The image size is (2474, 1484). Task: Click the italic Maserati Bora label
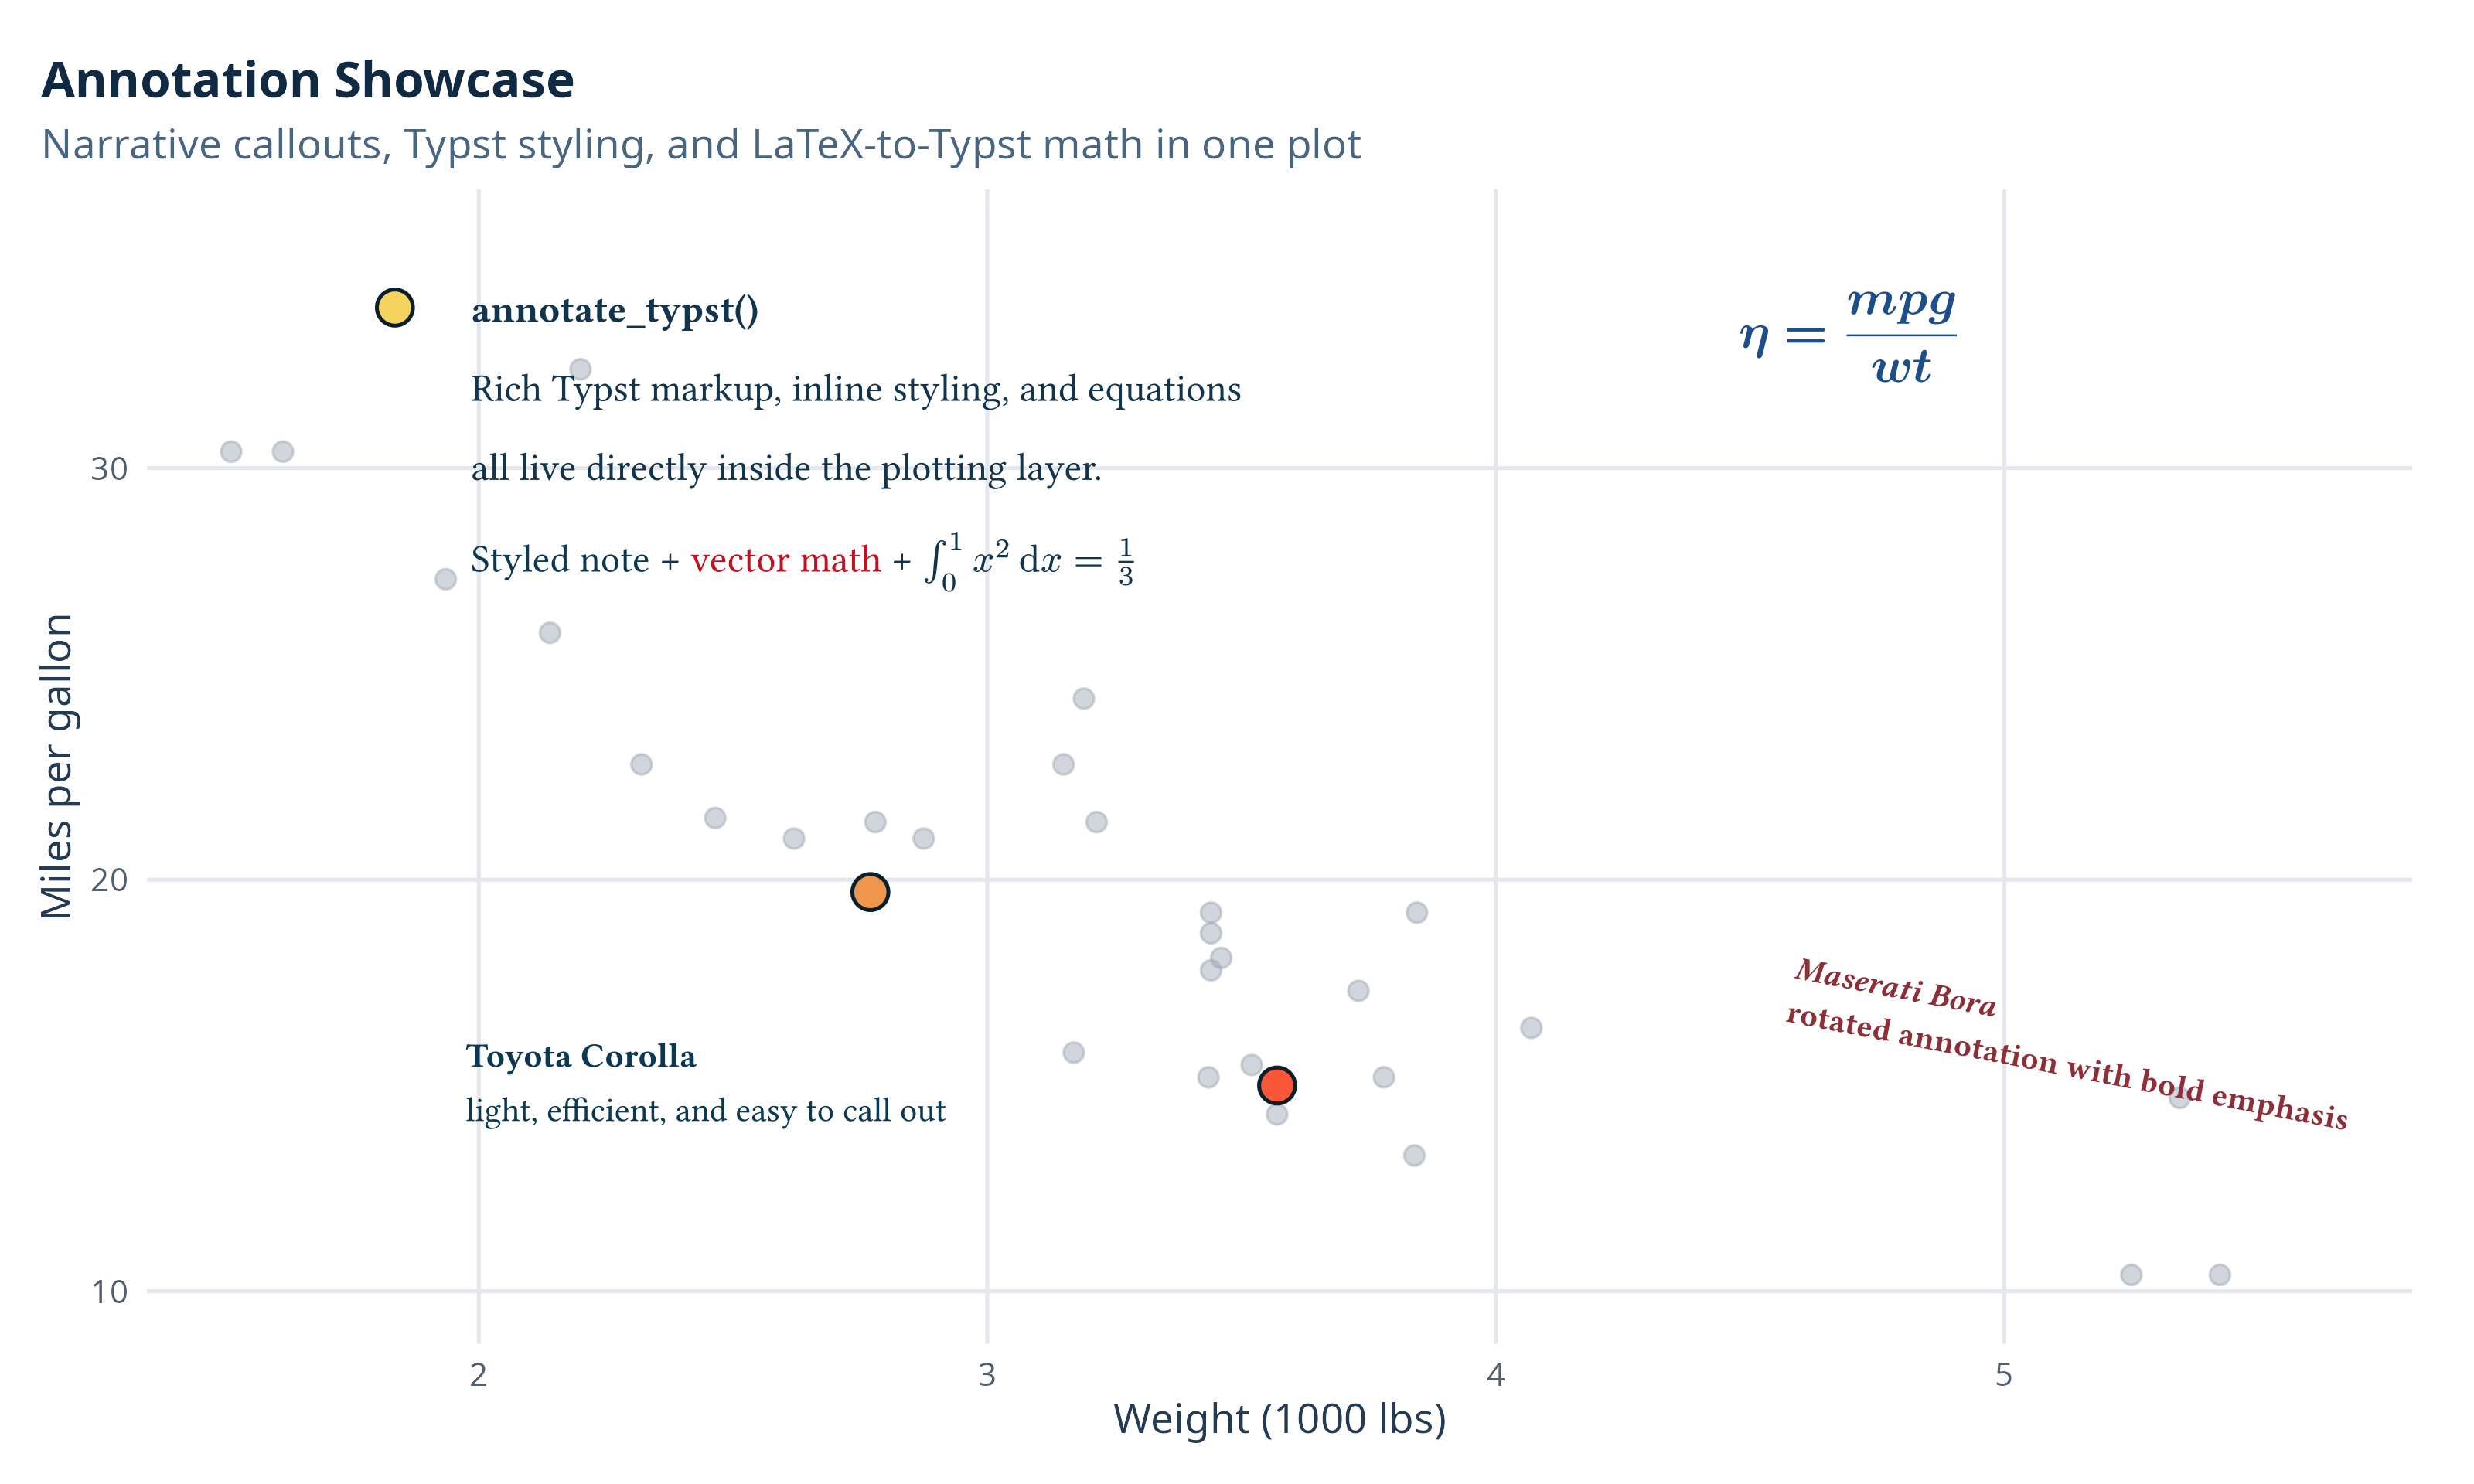click(1894, 987)
